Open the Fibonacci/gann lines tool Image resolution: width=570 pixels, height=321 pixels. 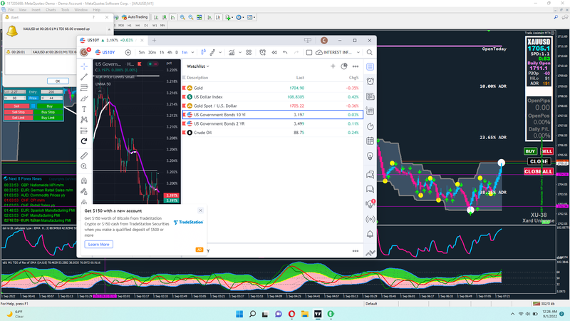point(84,88)
